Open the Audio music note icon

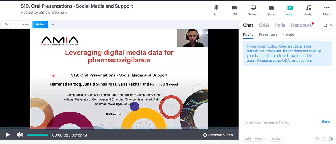coord(309,10)
